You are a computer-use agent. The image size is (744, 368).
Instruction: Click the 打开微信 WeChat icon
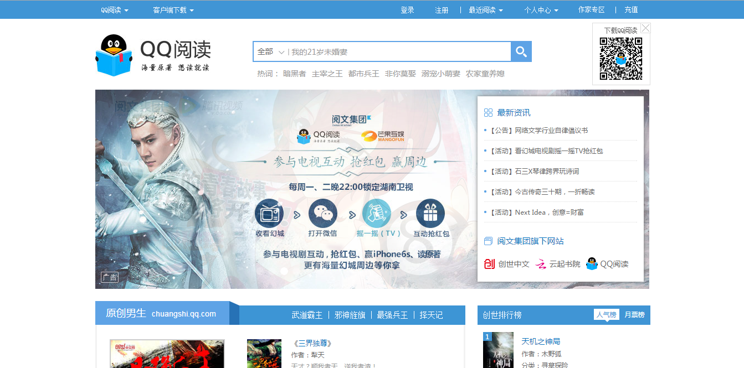click(x=322, y=213)
